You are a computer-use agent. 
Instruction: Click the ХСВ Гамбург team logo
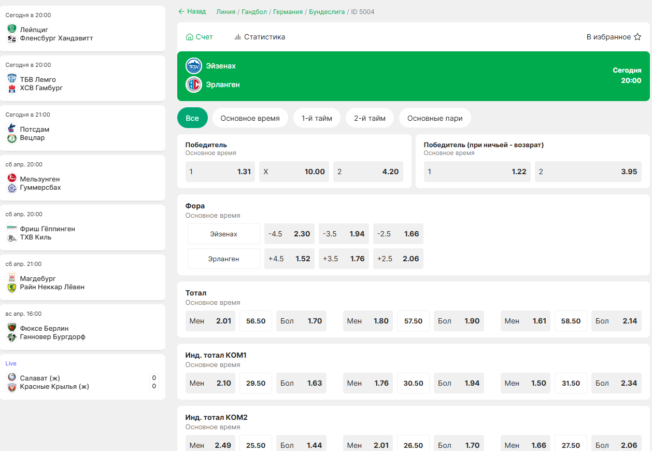[12, 88]
